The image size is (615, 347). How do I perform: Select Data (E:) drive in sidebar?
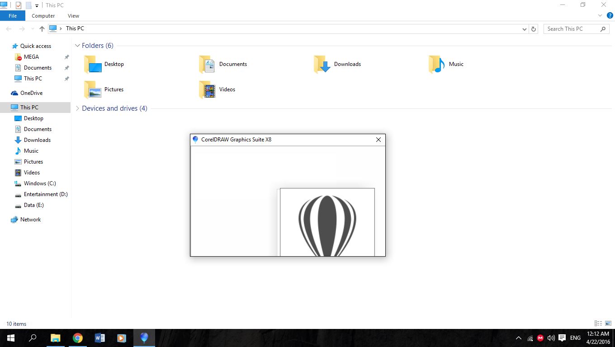(x=34, y=205)
